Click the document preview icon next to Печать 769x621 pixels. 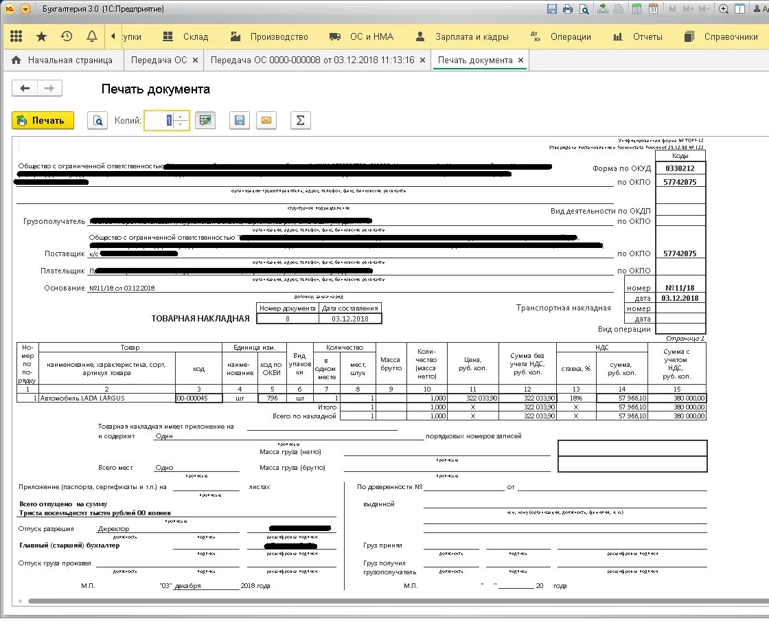pyautogui.click(x=97, y=120)
